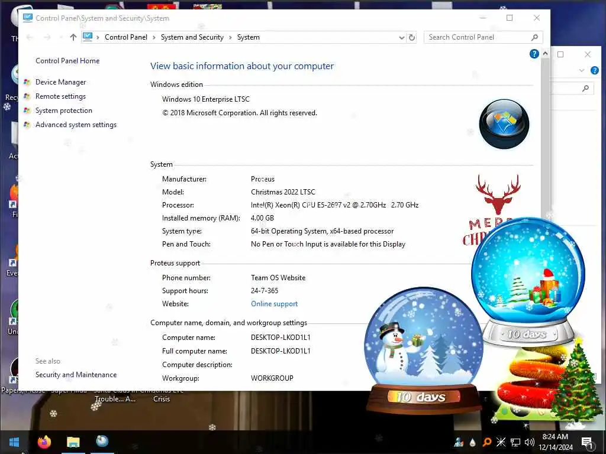The height and width of the screenshot is (454, 606).
Task: Select the "WORKGROUP" value
Action: tap(272, 378)
